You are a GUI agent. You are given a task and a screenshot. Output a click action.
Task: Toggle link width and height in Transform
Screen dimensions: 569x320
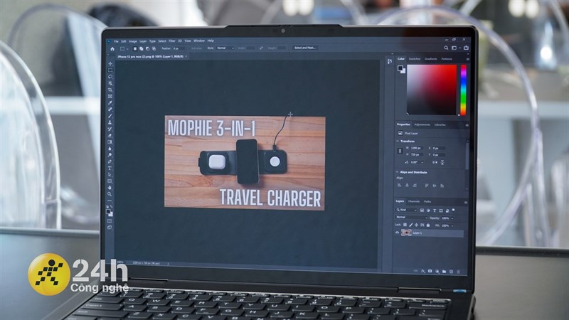[400, 151]
